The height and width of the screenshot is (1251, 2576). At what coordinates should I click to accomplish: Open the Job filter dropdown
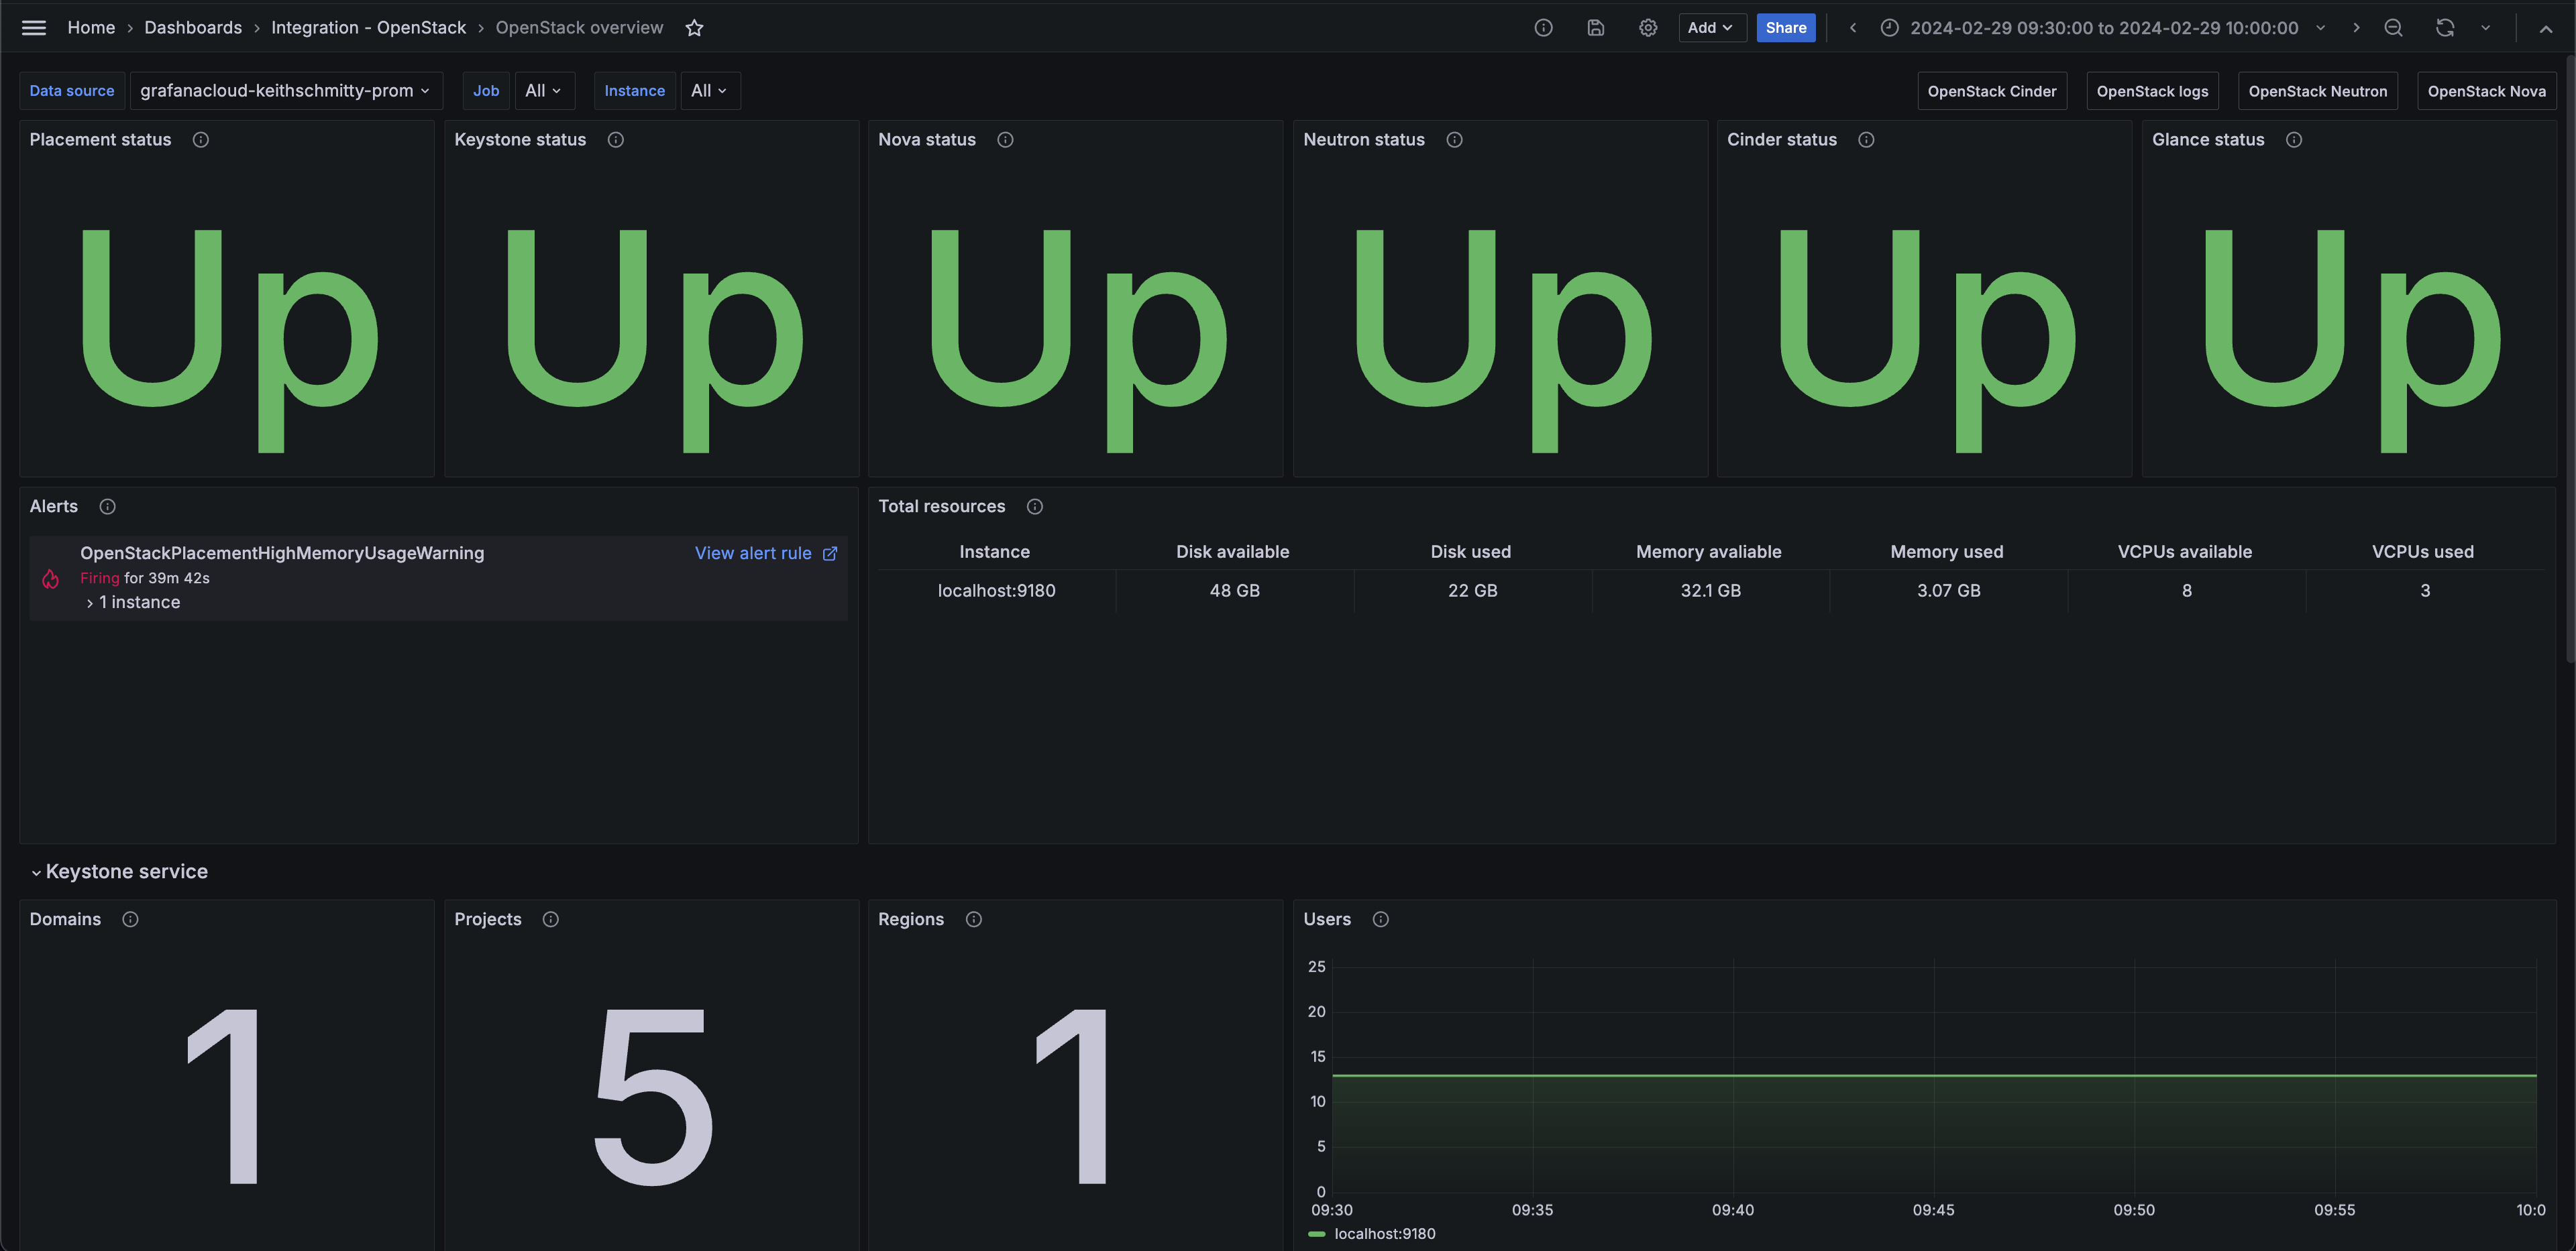[x=544, y=90]
